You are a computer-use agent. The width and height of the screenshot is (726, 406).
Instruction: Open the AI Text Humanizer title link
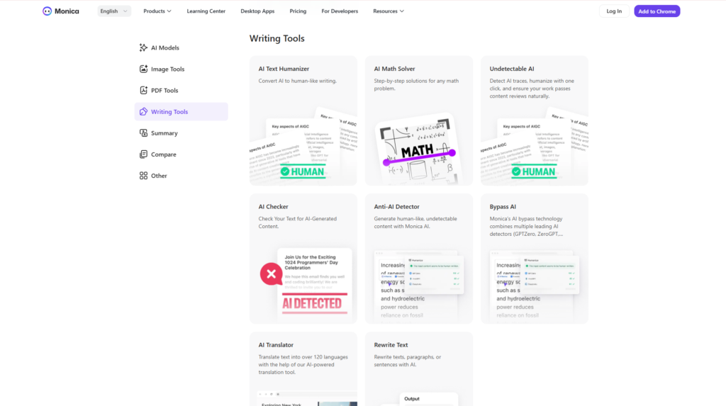click(284, 69)
